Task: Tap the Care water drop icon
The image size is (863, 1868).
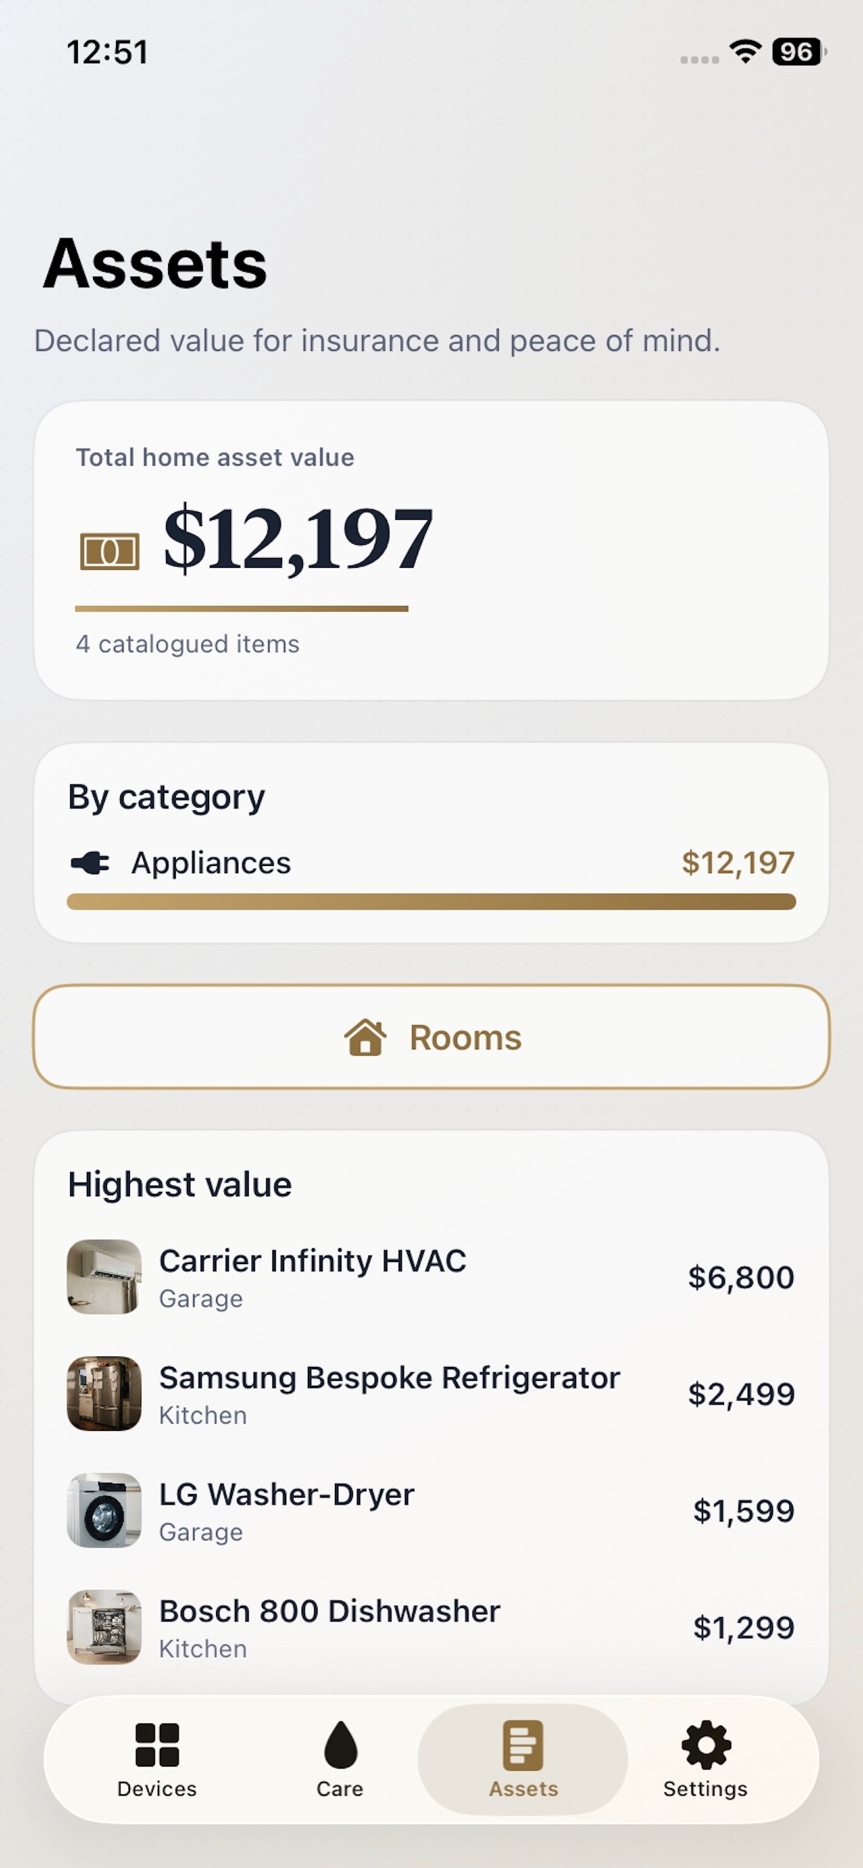Action: [340, 1745]
